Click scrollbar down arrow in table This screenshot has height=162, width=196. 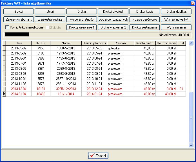(x=191, y=145)
